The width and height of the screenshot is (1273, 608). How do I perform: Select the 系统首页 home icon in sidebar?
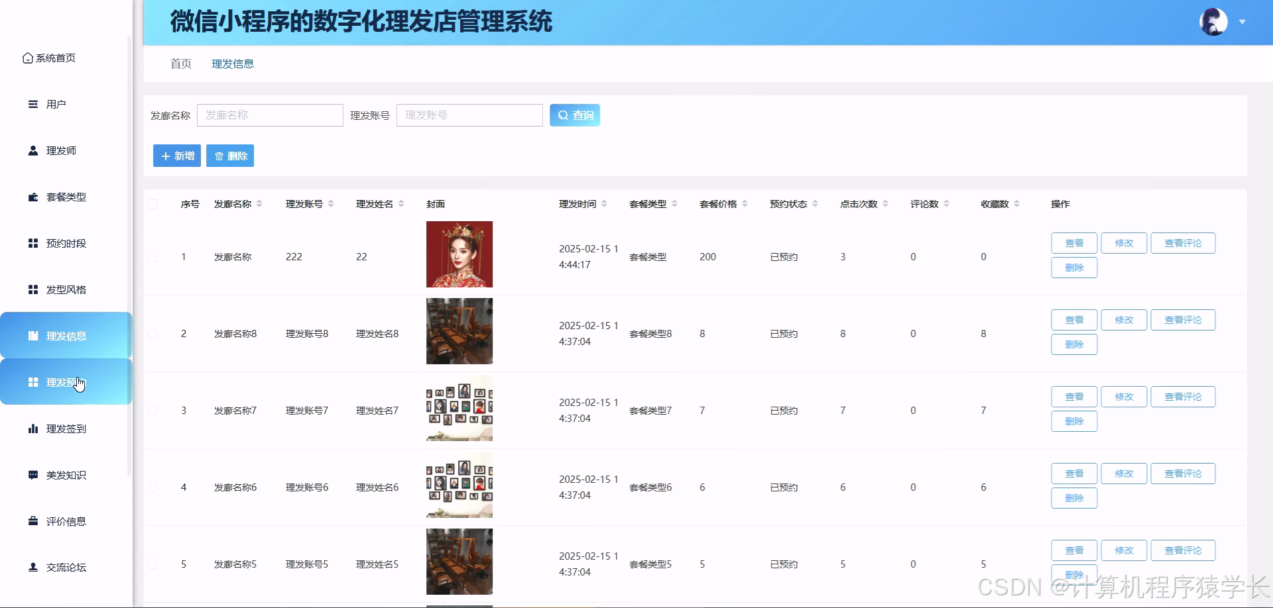(x=27, y=58)
